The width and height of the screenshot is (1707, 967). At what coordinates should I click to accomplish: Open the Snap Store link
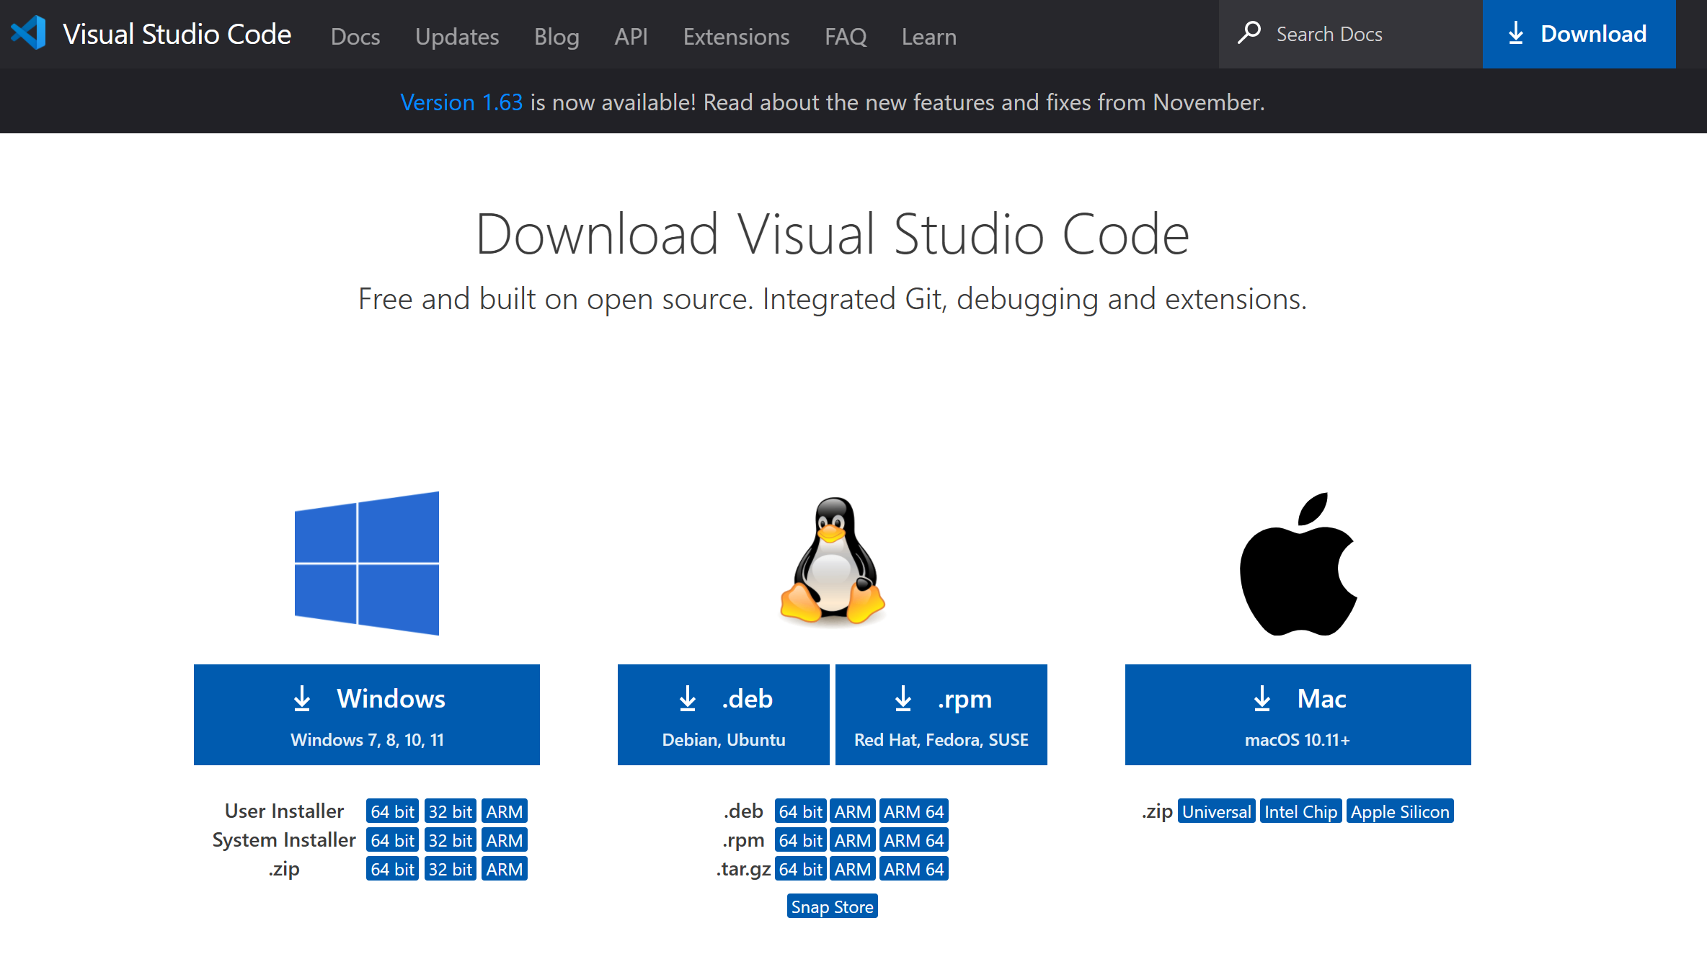tap(833, 906)
